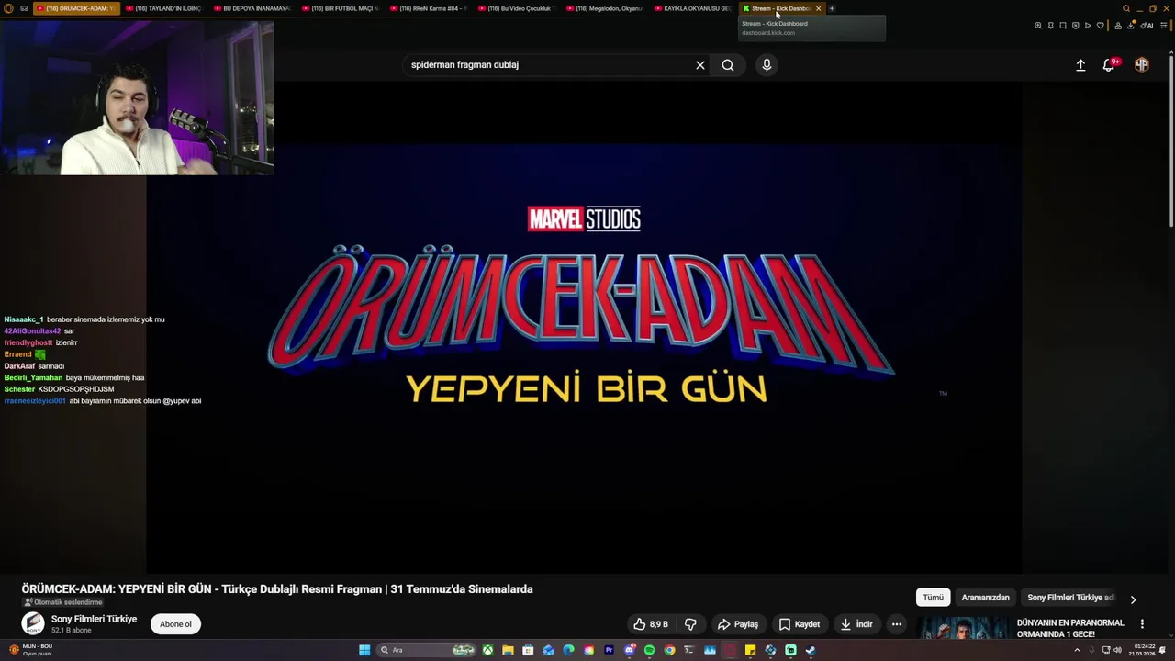Open a new browser tab with plus
The width and height of the screenshot is (1175, 661).
(832, 8)
